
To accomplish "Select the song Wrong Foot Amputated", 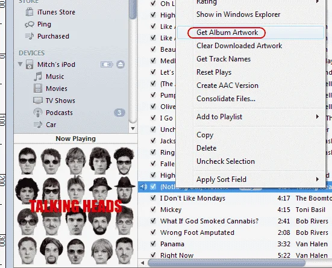I will (197, 232).
